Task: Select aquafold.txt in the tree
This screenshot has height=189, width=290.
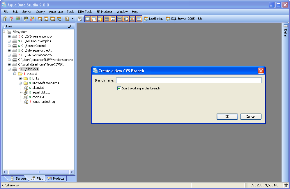Action: pyautogui.click(x=41, y=93)
